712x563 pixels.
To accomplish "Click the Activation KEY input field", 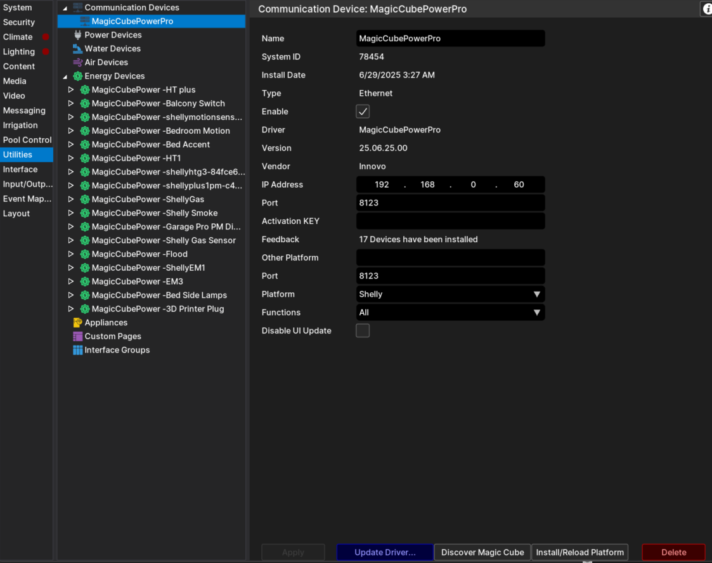I will pyautogui.click(x=450, y=221).
